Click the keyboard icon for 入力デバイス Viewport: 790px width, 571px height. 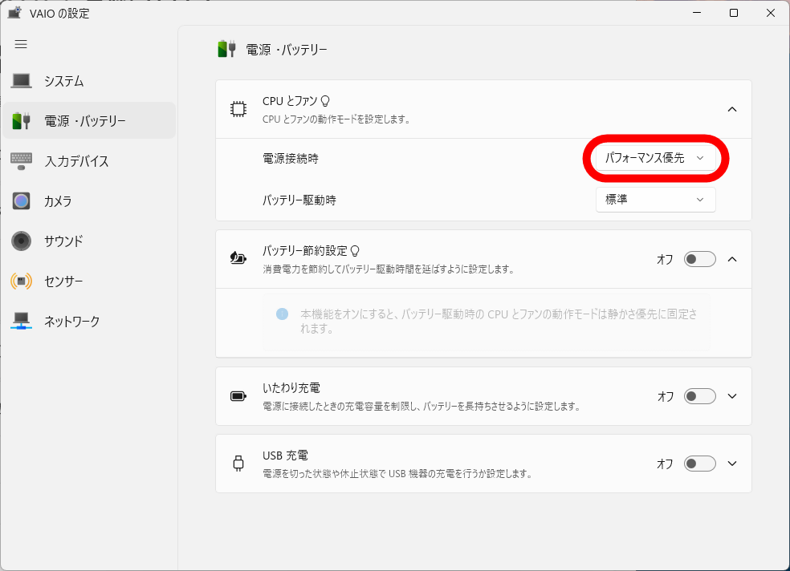[21, 160]
